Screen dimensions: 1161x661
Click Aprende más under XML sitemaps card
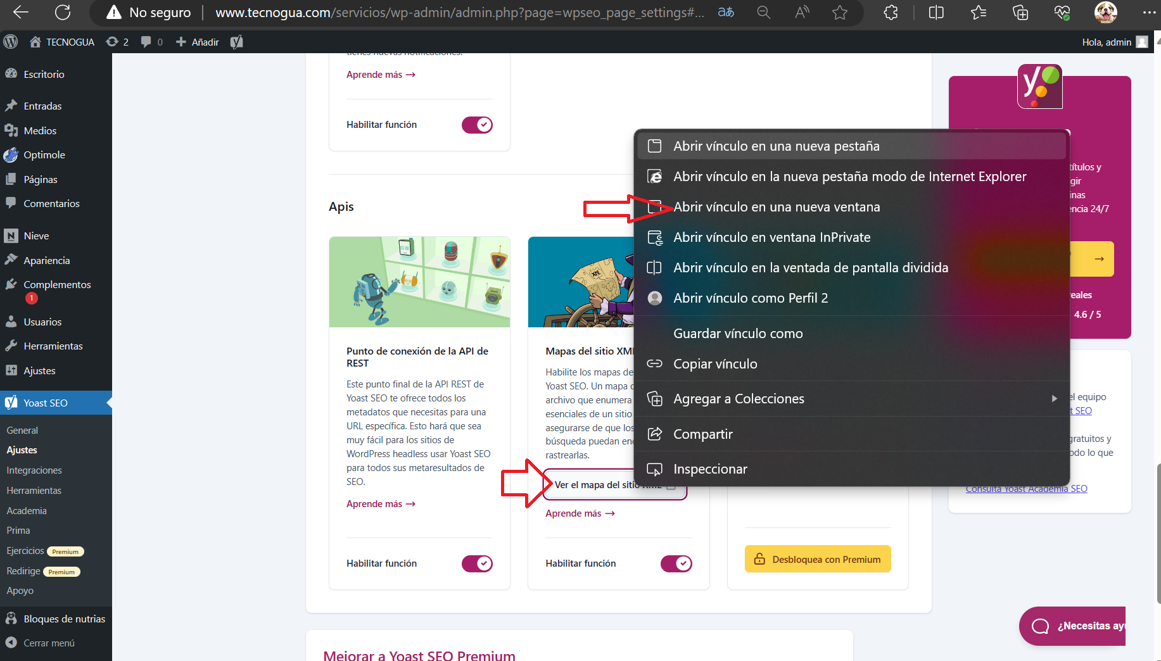(x=580, y=513)
